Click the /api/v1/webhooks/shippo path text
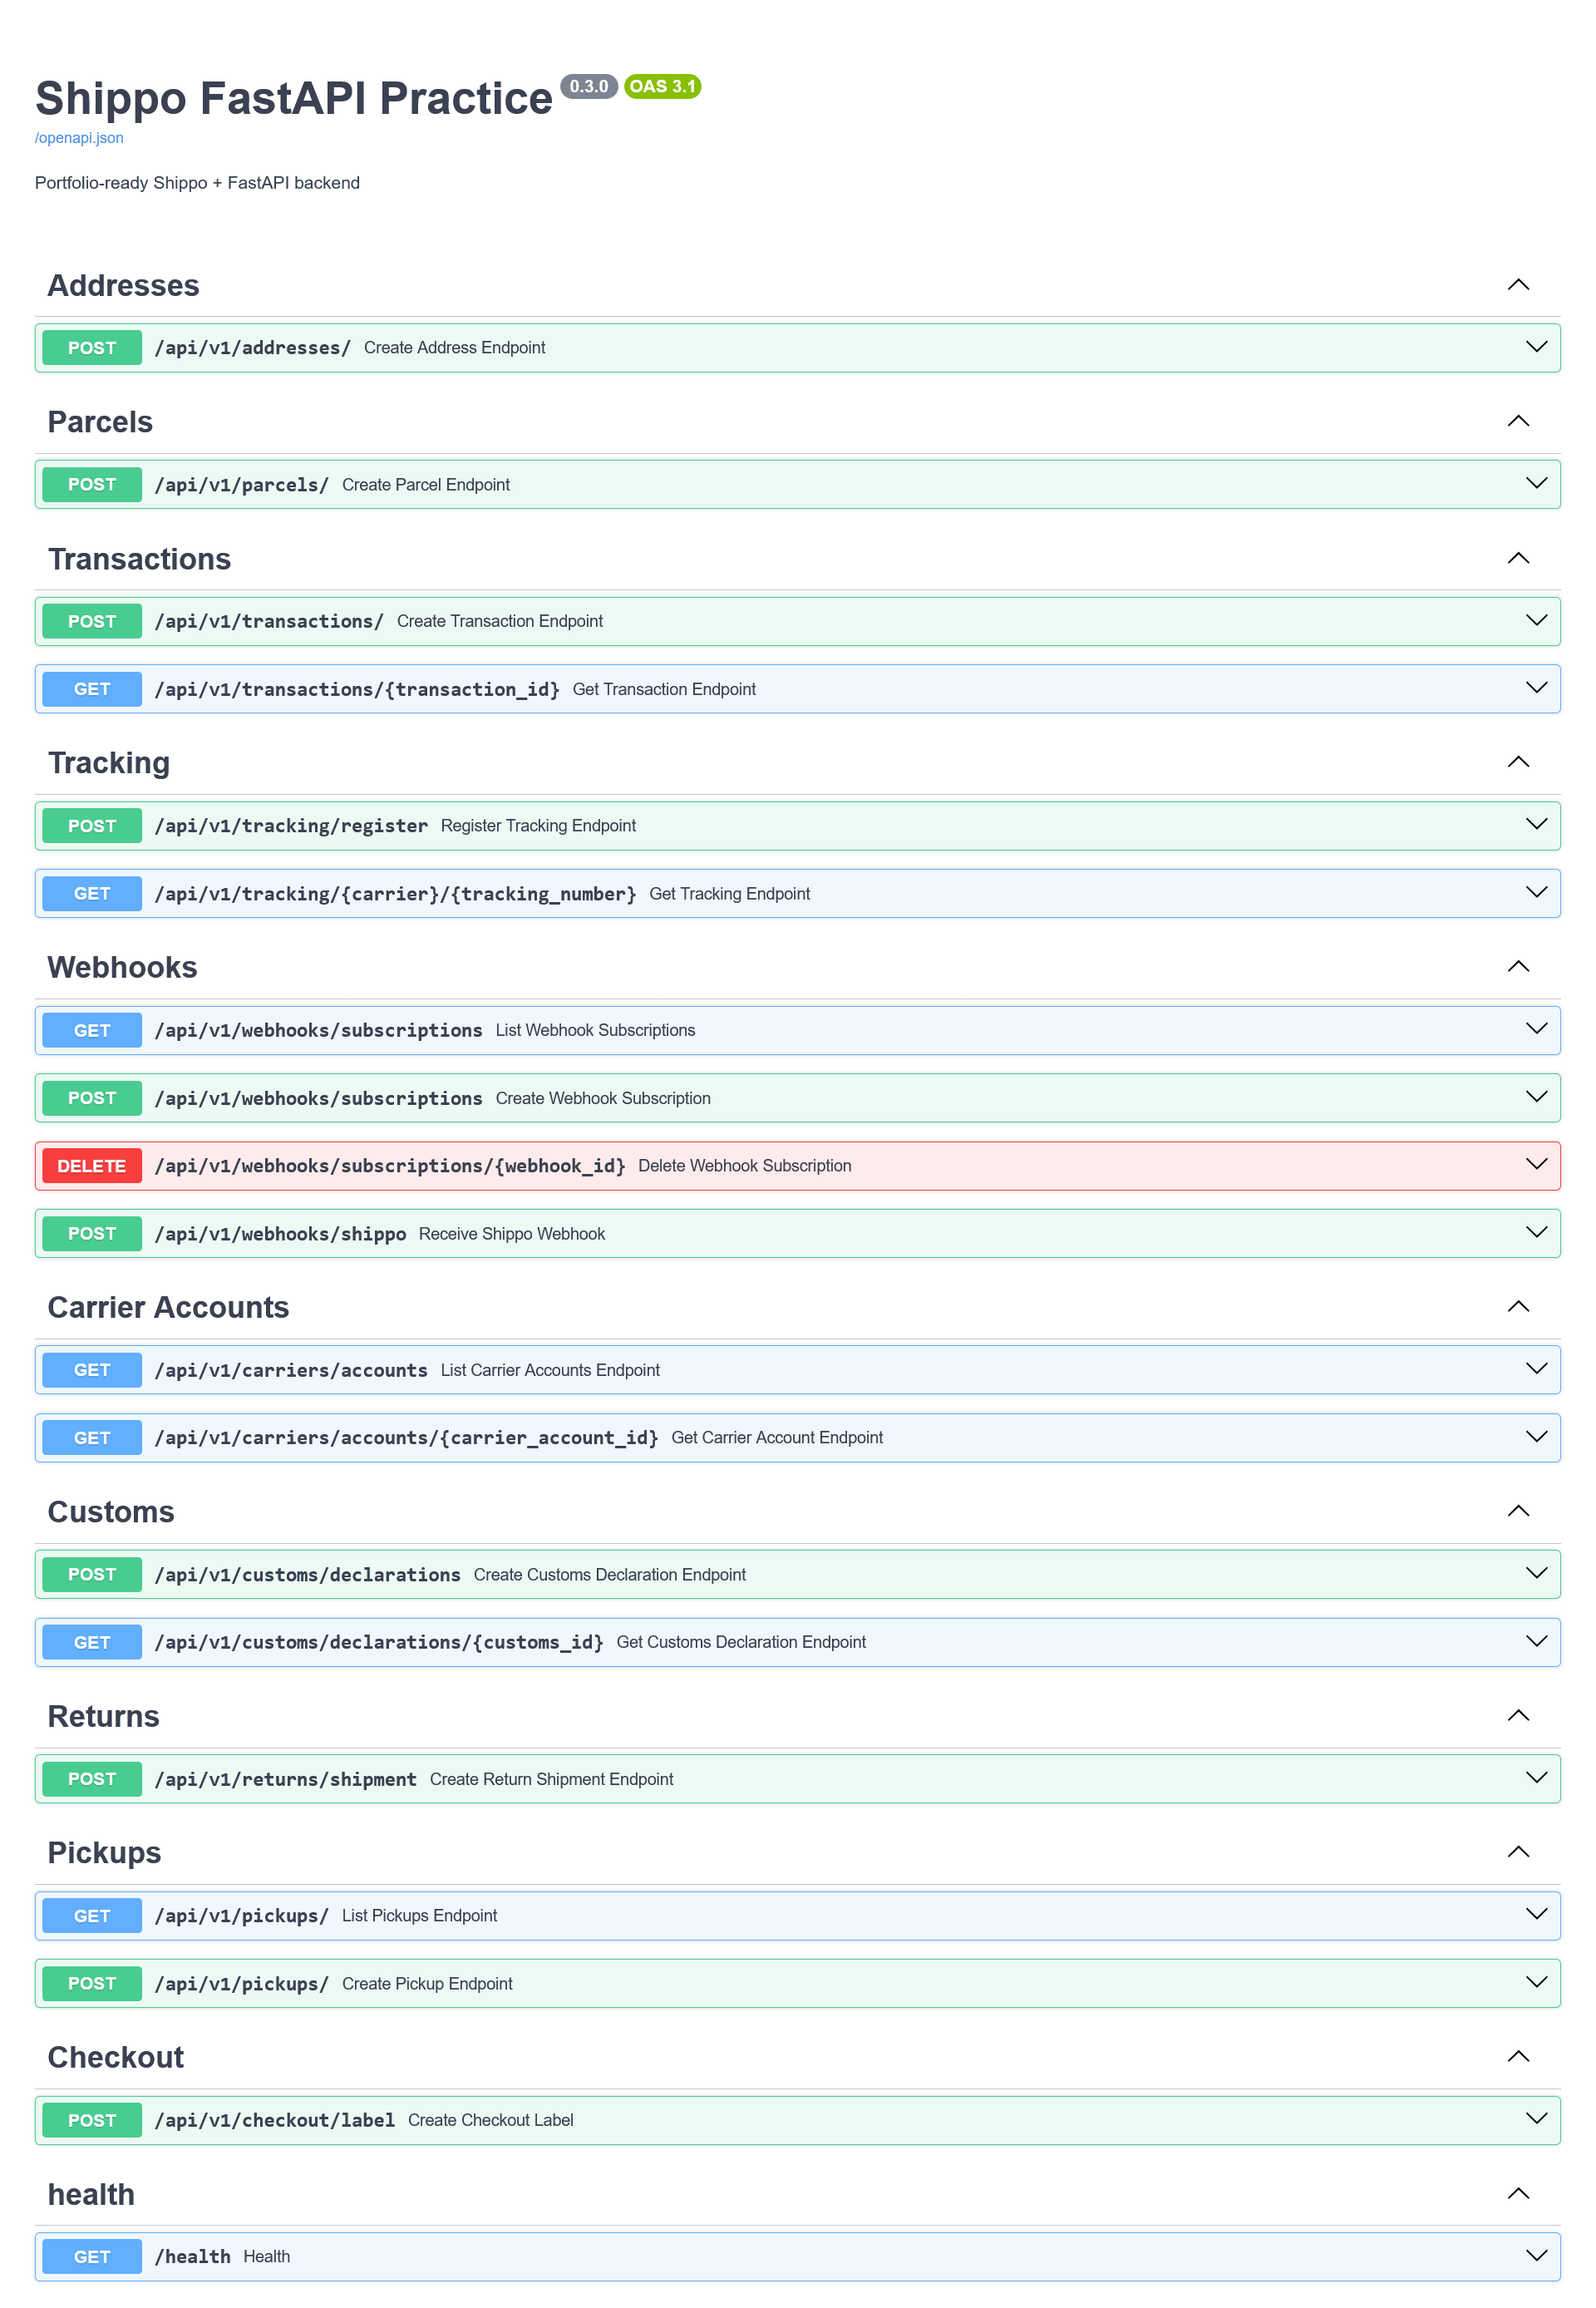The height and width of the screenshot is (2308, 1596). 280,1234
